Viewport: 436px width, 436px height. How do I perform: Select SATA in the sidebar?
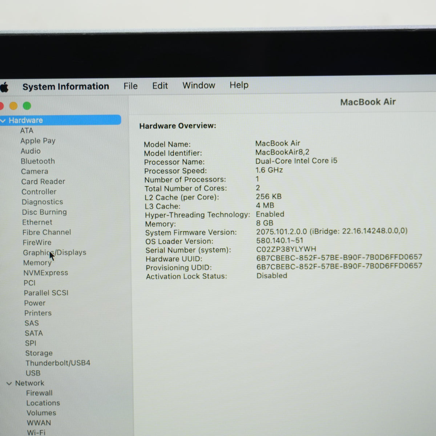[34, 333]
